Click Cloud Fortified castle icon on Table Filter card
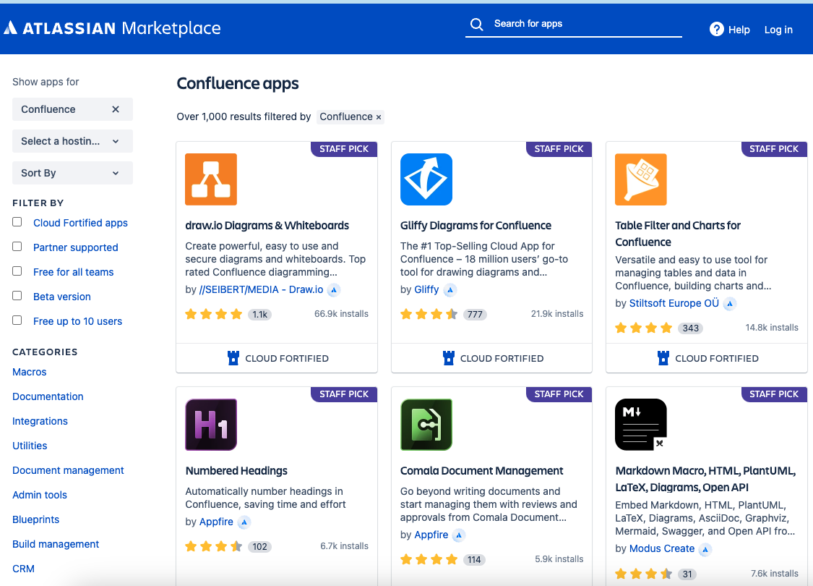Viewport: 813px width, 586px height. (663, 358)
